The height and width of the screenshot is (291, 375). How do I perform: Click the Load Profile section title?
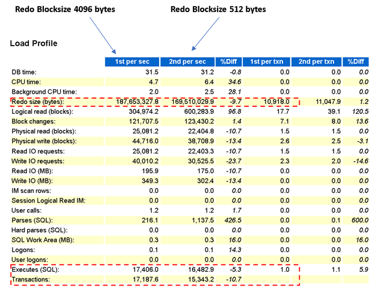(35, 44)
